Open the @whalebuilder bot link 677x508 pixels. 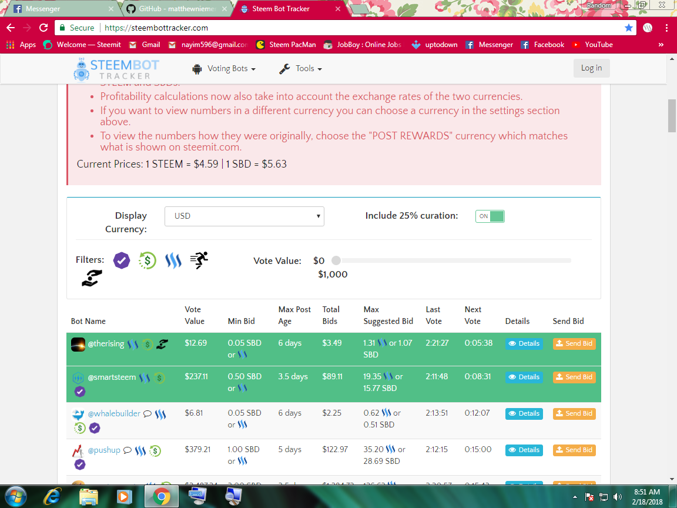[x=114, y=414]
